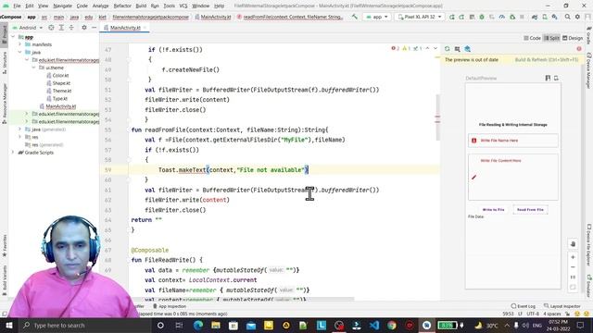This screenshot has width=593, height=333.
Task: Click the 4 spaces indent status widget
Action: coord(552,314)
